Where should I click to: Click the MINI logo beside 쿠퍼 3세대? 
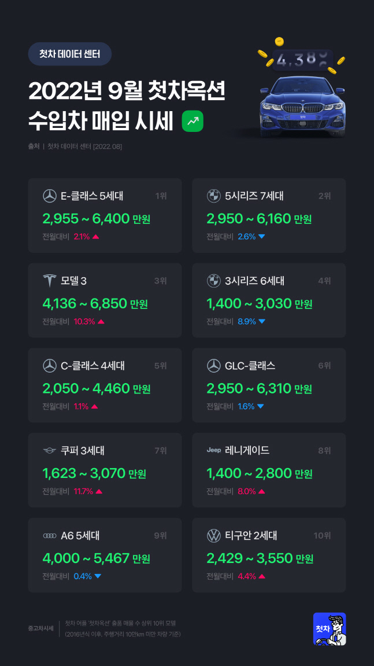pyautogui.click(x=50, y=451)
